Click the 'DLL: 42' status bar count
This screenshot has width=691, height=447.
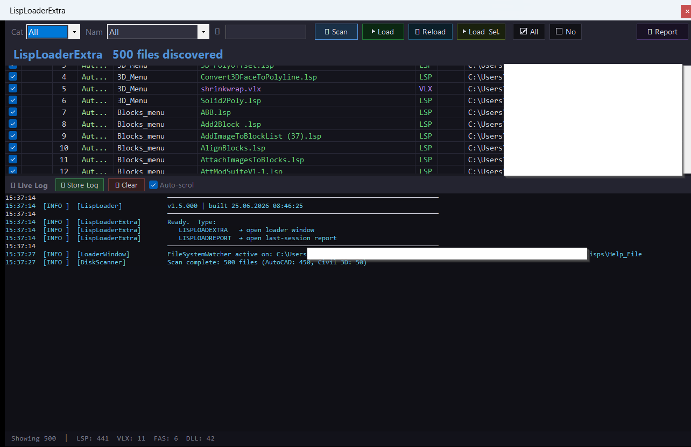[x=200, y=438]
